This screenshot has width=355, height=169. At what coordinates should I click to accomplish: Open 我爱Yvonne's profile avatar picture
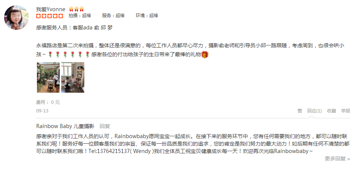[x=16, y=17]
